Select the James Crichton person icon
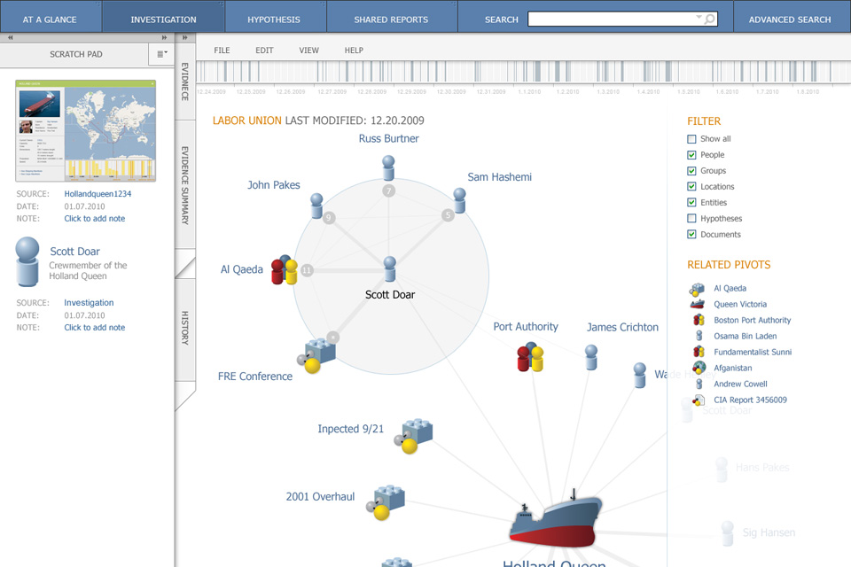This screenshot has height=567, width=851. [x=591, y=356]
